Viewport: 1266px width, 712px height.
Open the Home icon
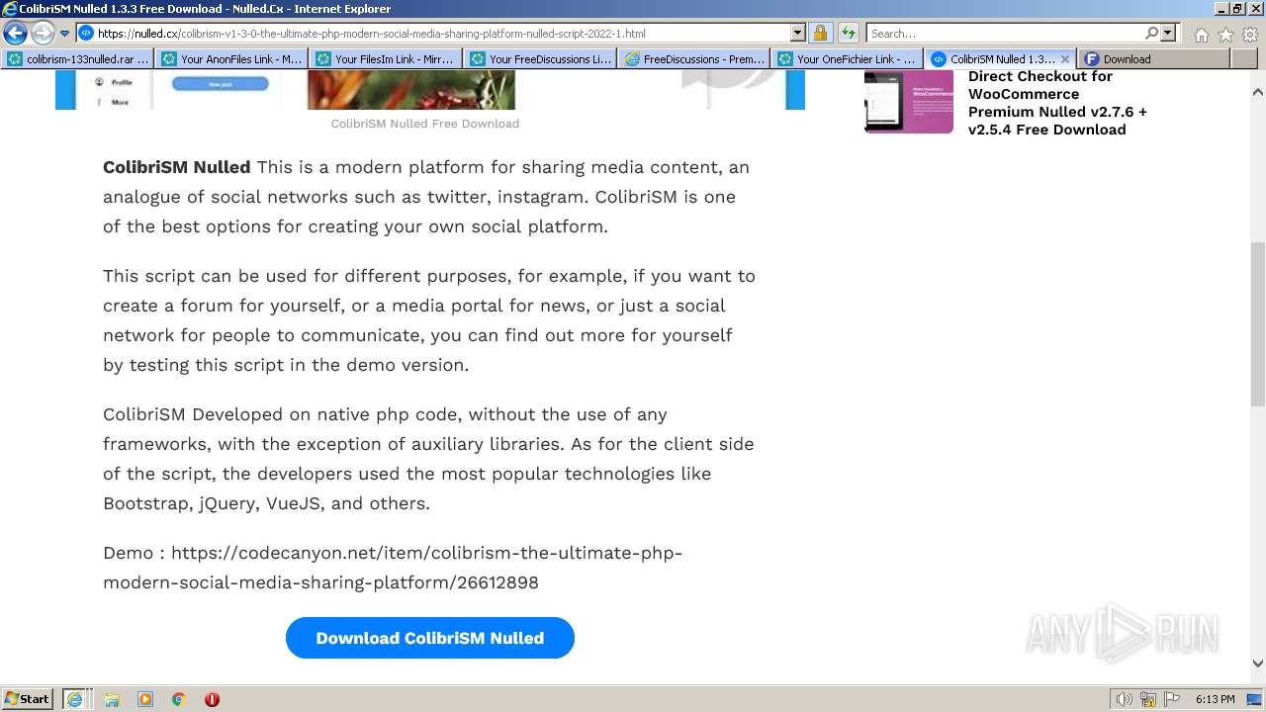pos(1201,34)
